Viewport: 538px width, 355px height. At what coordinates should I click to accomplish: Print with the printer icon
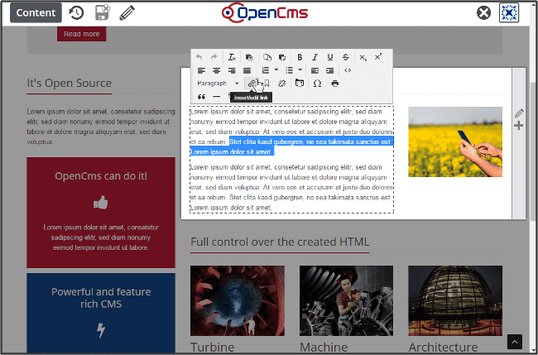(x=335, y=84)
